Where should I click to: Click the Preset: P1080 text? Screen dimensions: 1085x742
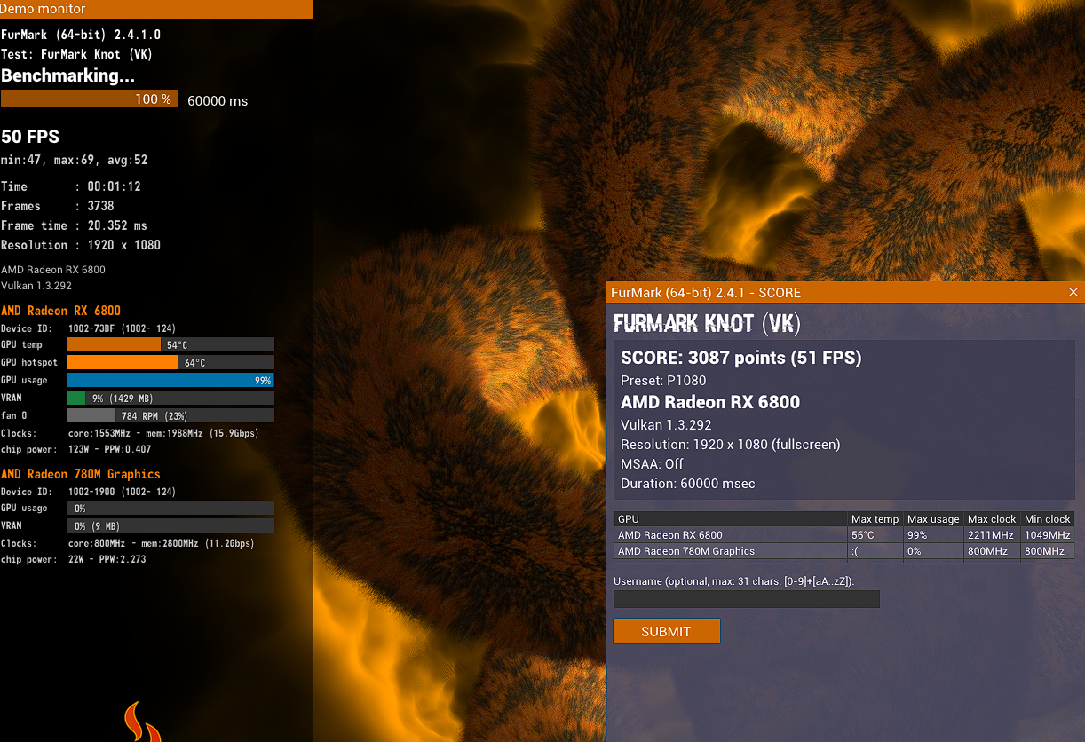click(x=663, y=381)
